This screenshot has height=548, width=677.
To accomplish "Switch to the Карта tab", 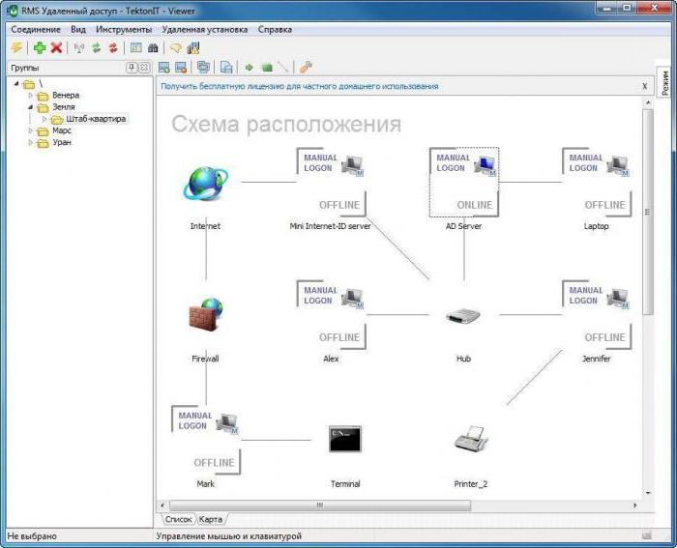I will coord(211,519).
